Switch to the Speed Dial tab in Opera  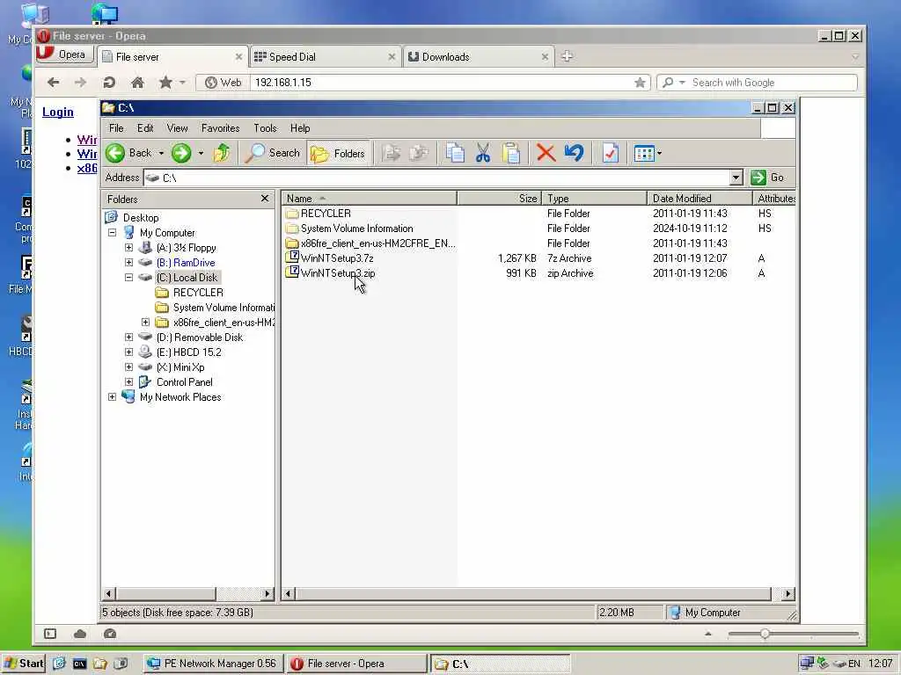pyautogui.click(x=326, y=57)
